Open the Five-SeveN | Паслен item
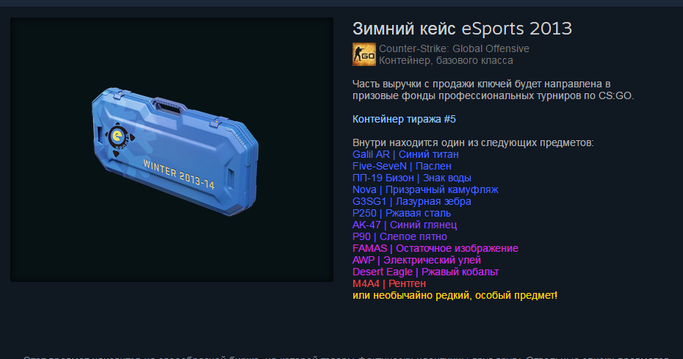This screenshot has width=683, height=359. coord(402,166)
